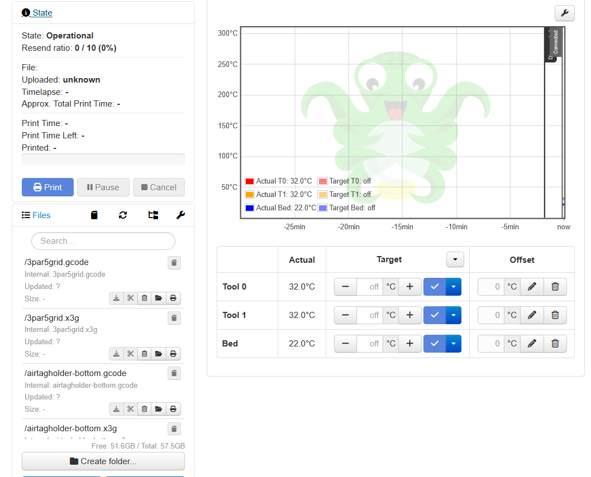591x477 pixels.
Task: Open the Files panel heading
Action: tap(36, 215)
